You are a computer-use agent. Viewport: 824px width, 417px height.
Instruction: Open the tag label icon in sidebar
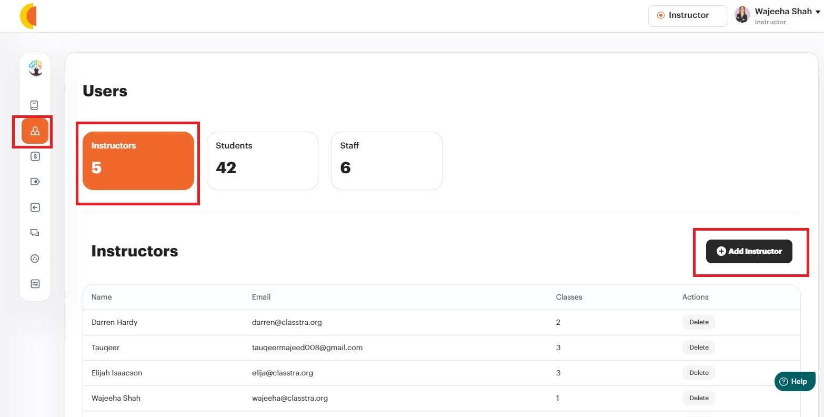[x=35, y=182]
